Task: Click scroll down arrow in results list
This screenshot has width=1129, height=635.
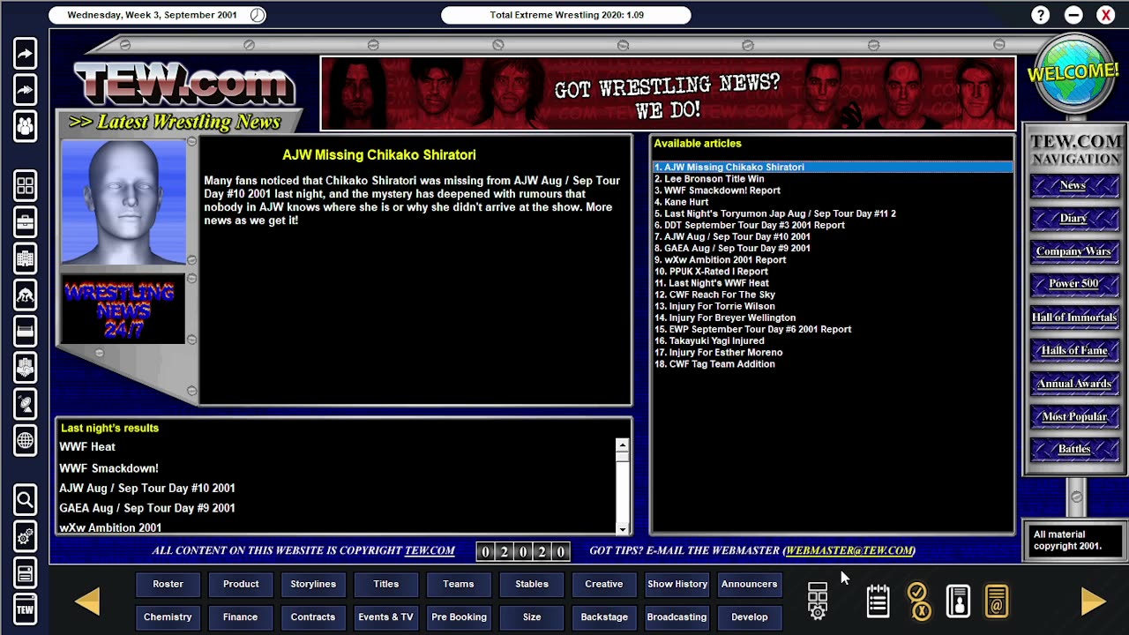Action: click(x=623, y=529)
